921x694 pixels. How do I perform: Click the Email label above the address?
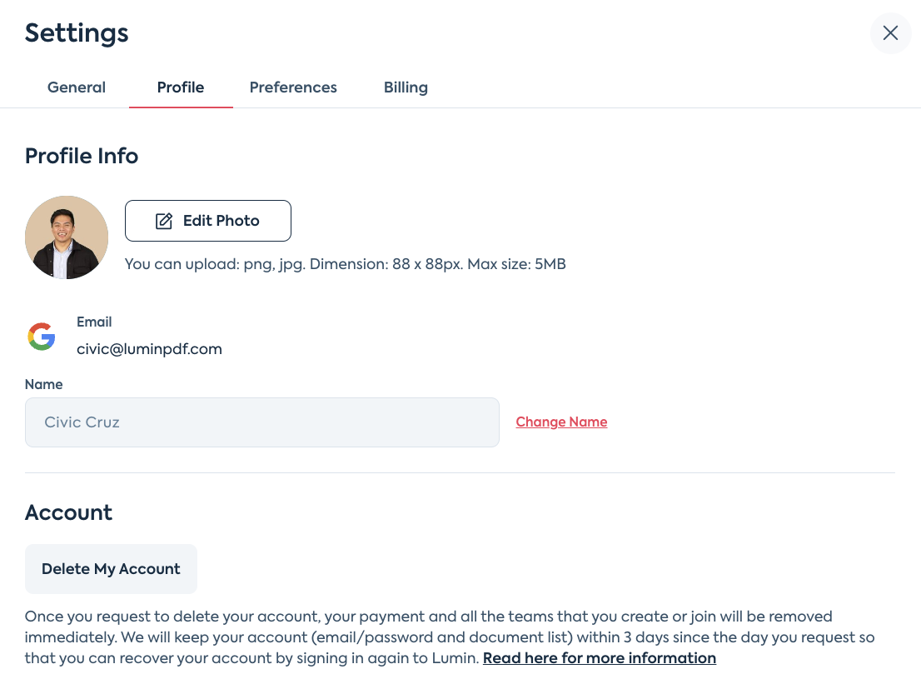click(94, 322)
